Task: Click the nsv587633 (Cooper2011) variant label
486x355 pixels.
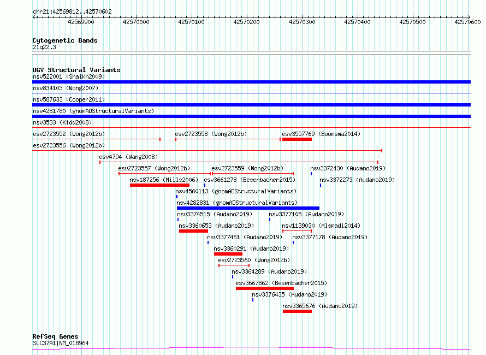Action: (69, 99)
